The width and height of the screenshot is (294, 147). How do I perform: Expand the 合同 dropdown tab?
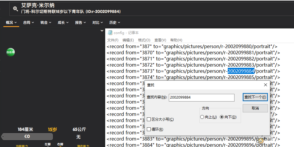click(x=28, y=23)
